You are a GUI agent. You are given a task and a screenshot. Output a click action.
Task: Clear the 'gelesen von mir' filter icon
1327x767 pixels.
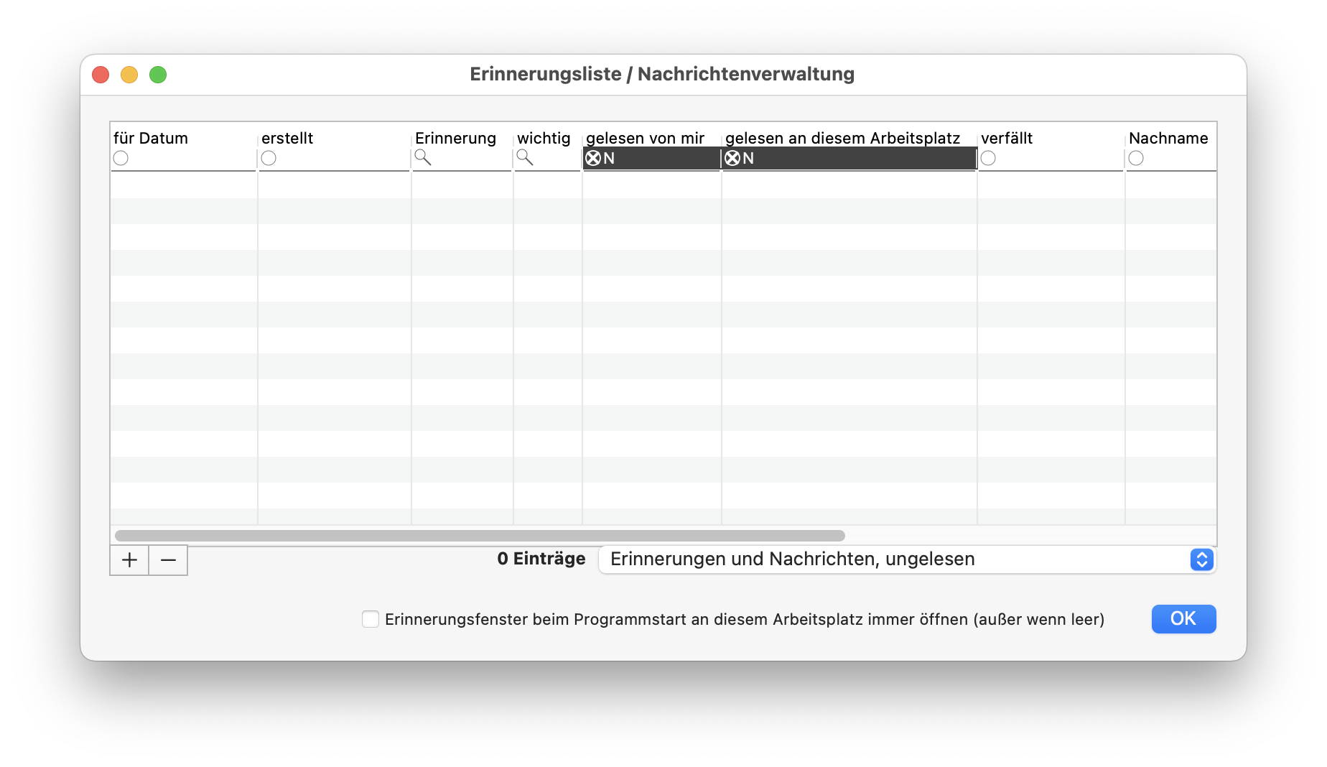(x=593, y=158)
